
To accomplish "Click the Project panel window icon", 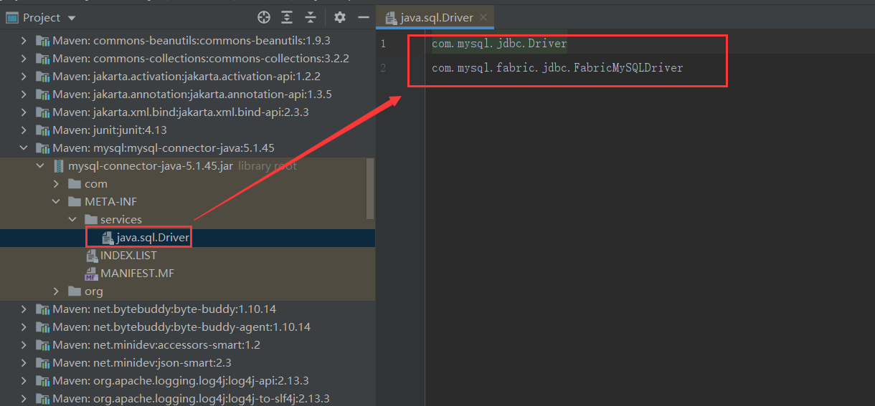I will pyautogui.click(x=12, y=17).
